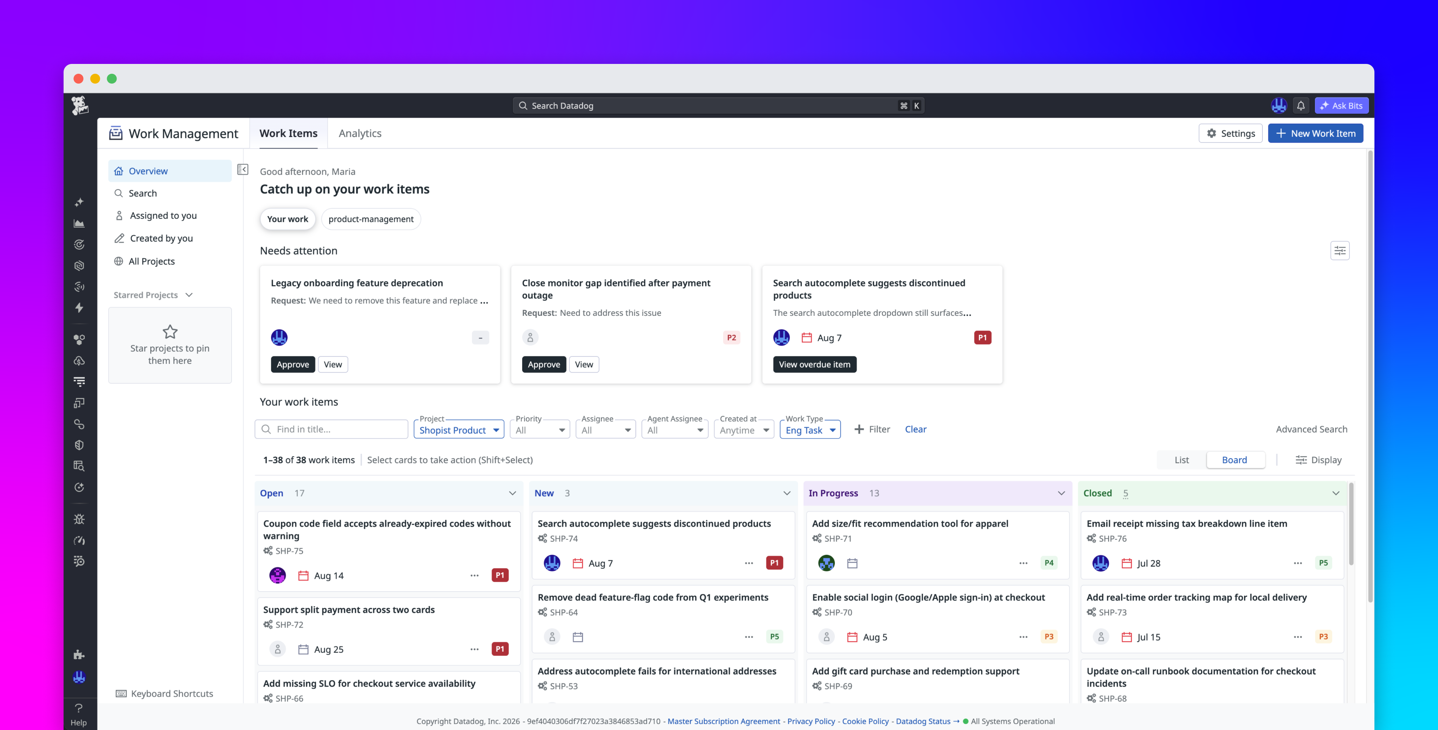Collapse the Closed column chevron
The height and width of the screenshot is (730, 1438).
point(1336,493)
